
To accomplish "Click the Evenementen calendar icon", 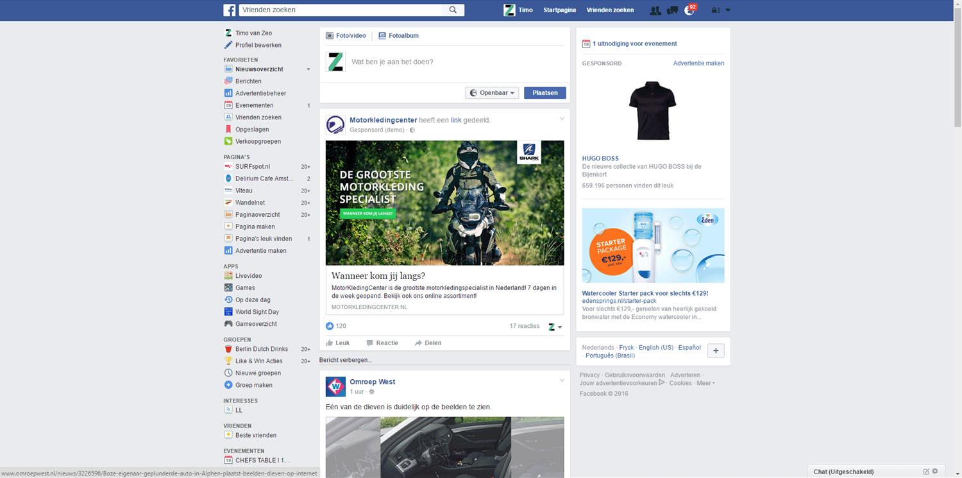I will pyautogui.click(x=228, y=105).
